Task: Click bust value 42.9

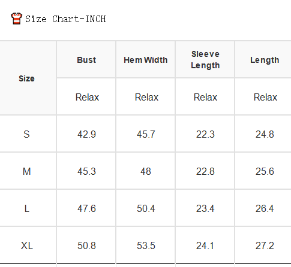Action: pyautogui.click(x=86, y=134)
